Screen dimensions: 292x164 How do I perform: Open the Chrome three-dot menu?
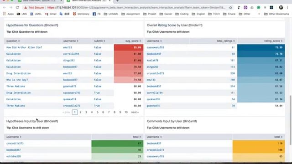pos(288,8)
